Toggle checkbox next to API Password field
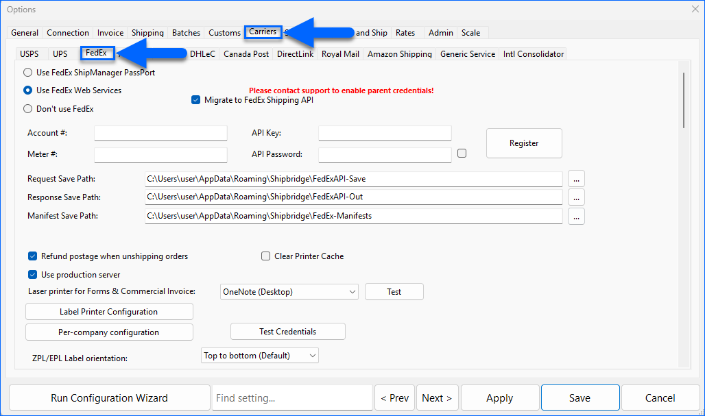705x416 pixels. click(x=462, y=154)
